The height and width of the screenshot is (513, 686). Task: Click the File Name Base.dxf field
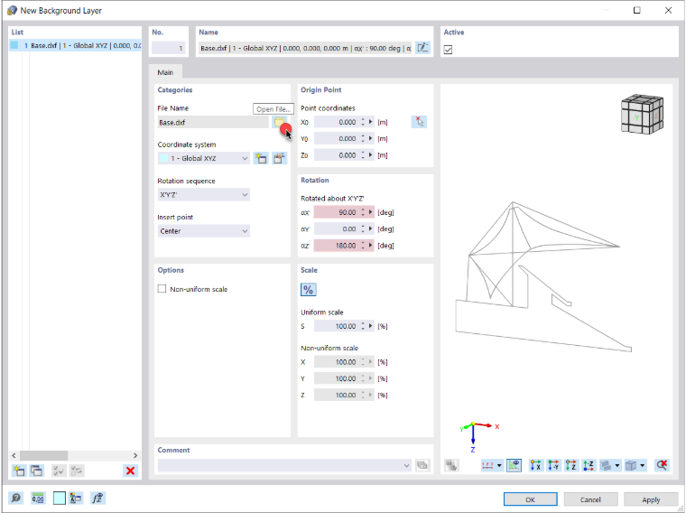[x=213, y=122]
